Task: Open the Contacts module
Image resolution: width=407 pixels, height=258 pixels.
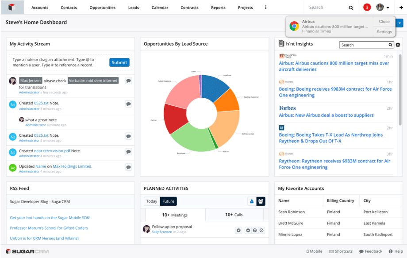Action: (x=69, y=8)
